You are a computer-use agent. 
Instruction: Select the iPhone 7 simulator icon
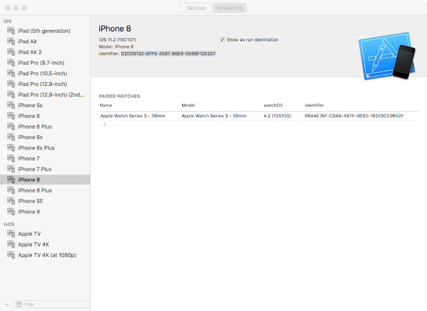tap(11, 158)
